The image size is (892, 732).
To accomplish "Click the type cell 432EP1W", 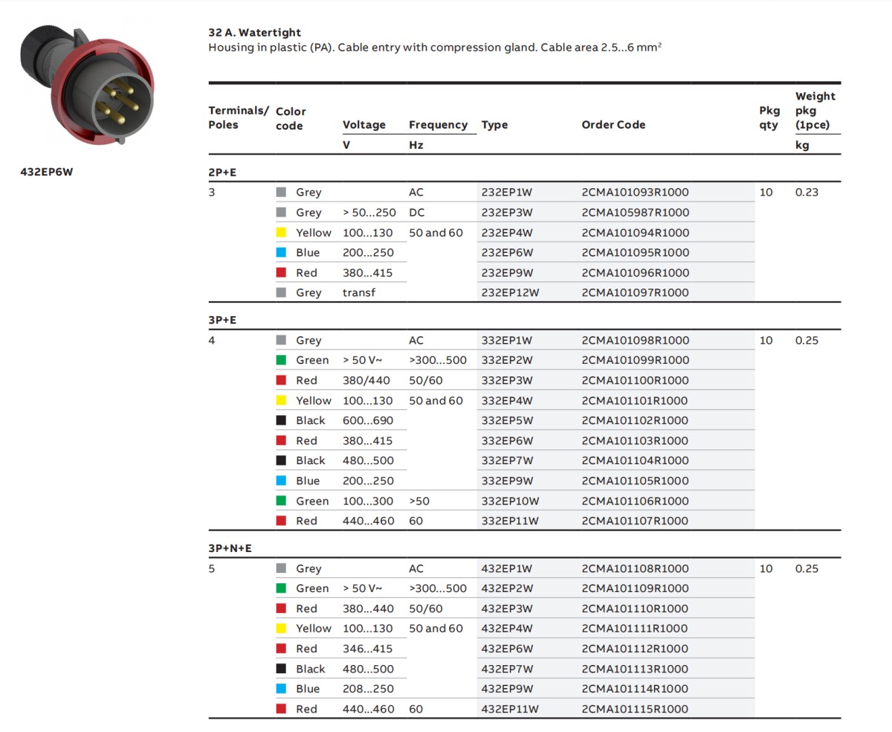I will pyautogui.click(x=507, y=568).
